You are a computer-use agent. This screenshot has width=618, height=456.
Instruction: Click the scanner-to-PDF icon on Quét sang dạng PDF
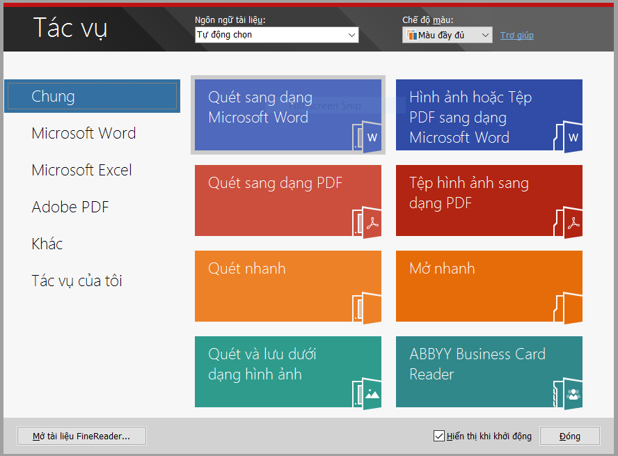point(367,222)
